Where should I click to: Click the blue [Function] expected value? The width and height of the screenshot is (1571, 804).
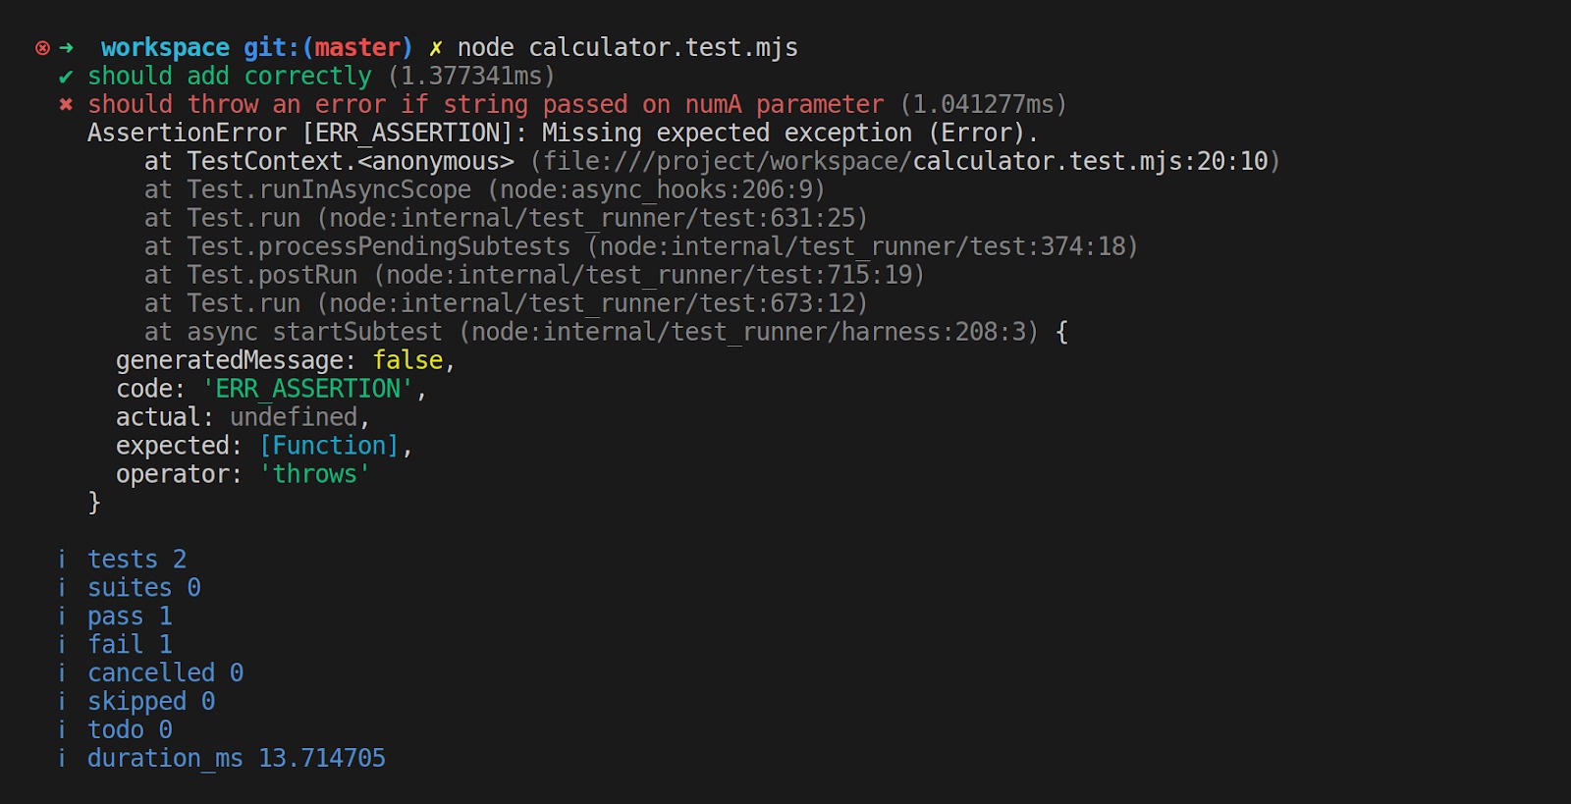pos(329,447)
